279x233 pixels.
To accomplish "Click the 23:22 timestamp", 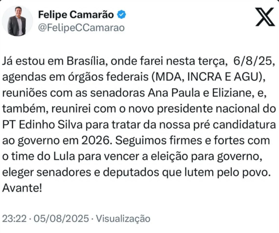I will [x=11, y=218].
